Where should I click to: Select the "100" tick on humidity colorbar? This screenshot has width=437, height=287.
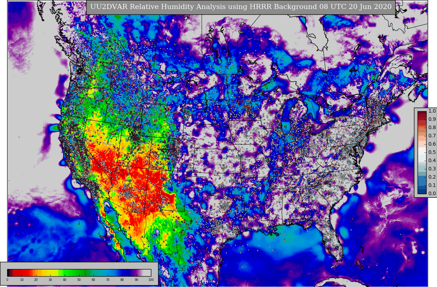(x=151, y=280)
